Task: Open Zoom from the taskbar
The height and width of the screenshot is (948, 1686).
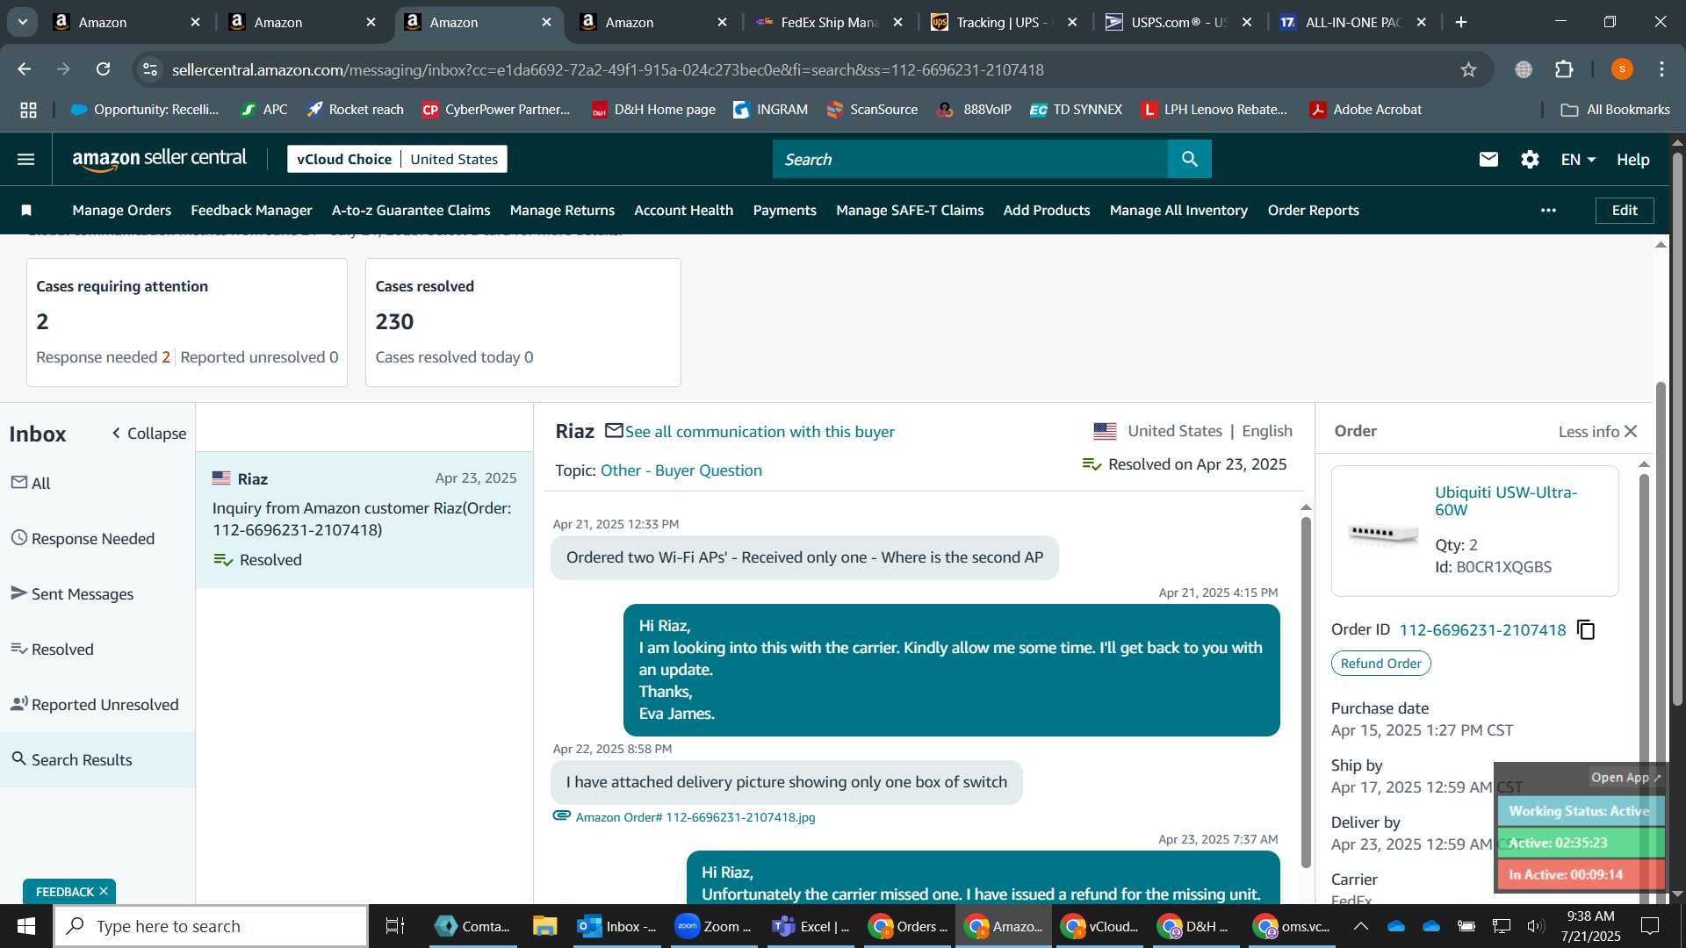Action: 713,926
